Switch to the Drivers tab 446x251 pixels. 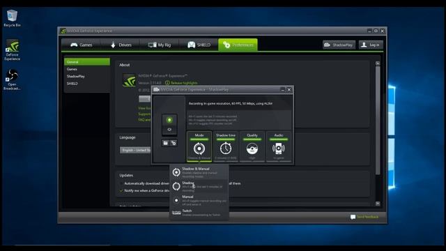[121, 45]
